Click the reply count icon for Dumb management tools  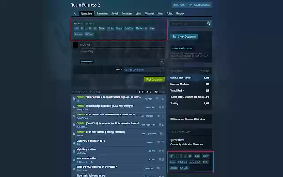point(160,107)
